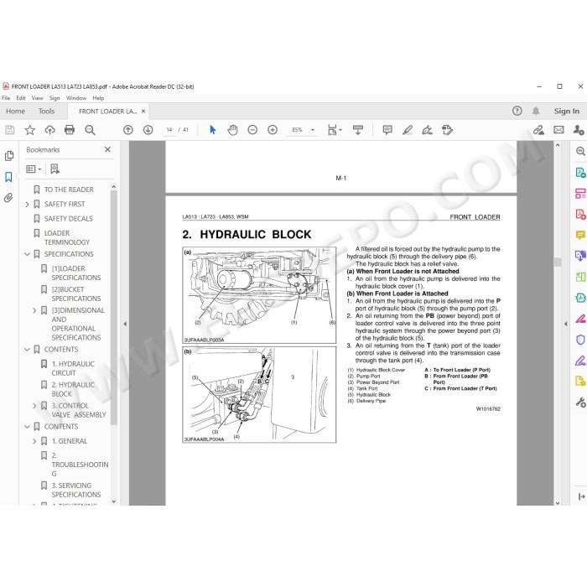Viewport: 587px width, 587px height.
Task: Open LOADER TERMINOLOGY bookmark
Action: [x=66, y=237]
